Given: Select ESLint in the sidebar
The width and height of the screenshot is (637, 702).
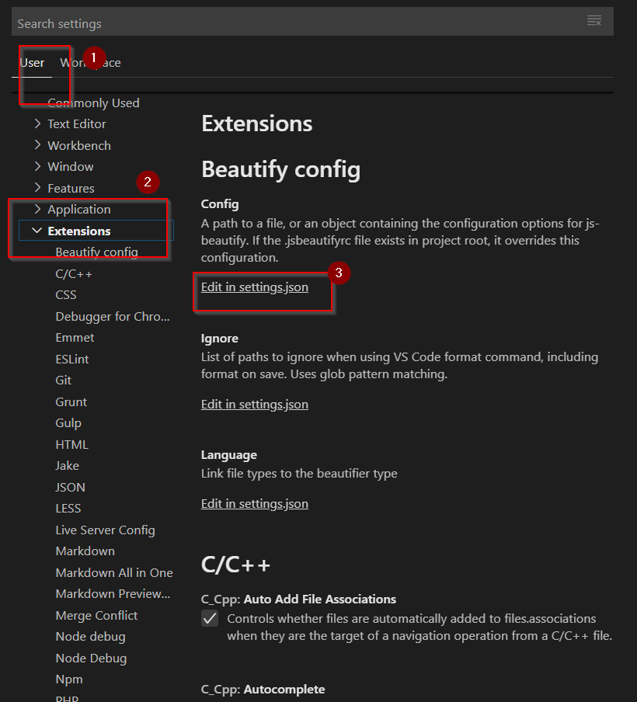Looking at the screenshot, I should 71,359.
